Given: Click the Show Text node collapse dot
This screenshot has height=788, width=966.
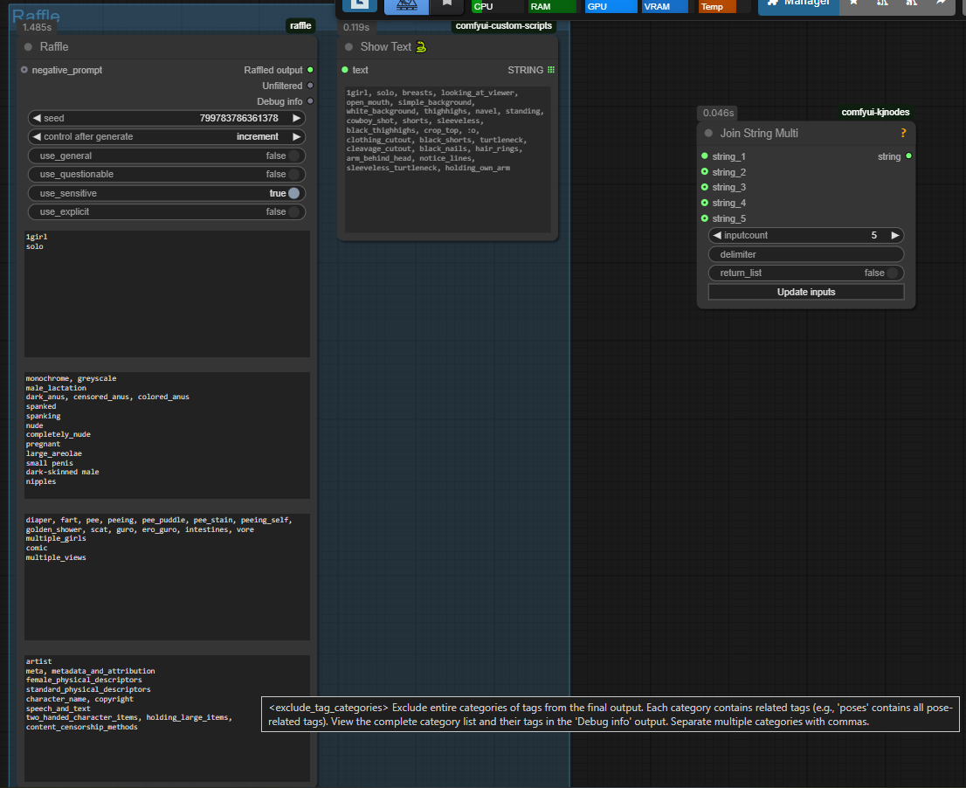Looking at the screenshot, I should click(348, 47).
